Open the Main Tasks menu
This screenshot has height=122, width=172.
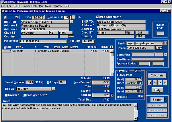tap(45, 6)
